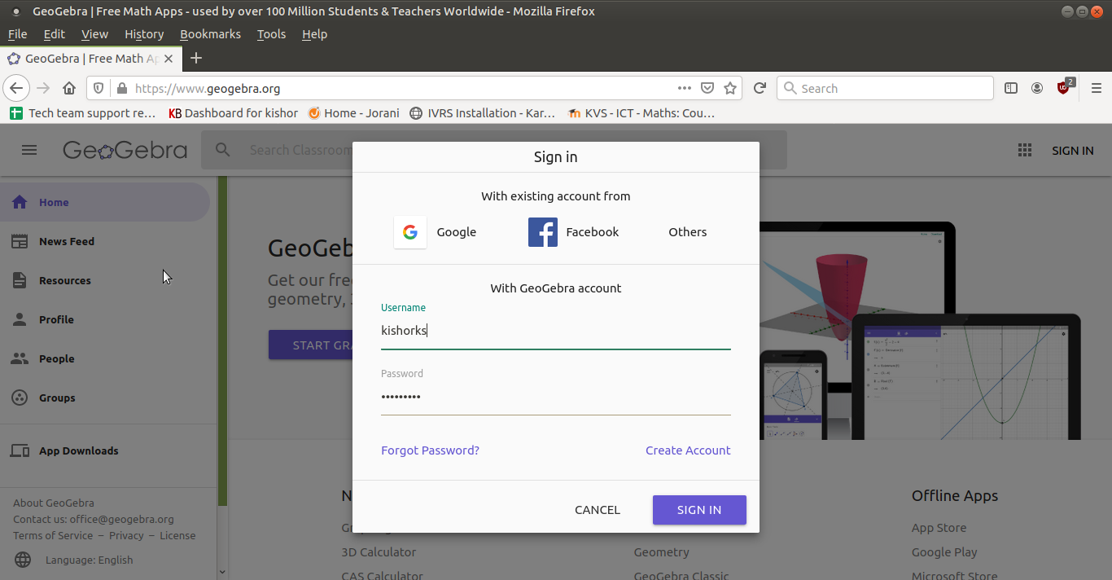Open page actions three-dots in address bar
Viewport: 1112px width, 580px height.
pos(685,88)
